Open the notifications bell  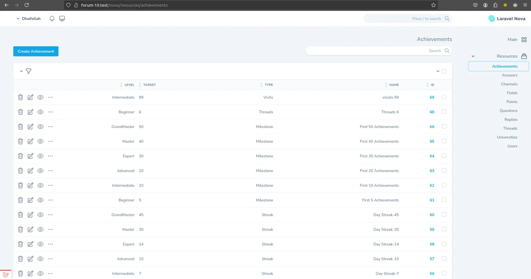point(52,19)
